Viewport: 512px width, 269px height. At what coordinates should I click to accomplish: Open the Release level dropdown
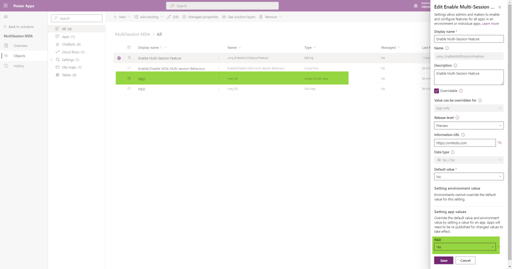click(468, 125)
